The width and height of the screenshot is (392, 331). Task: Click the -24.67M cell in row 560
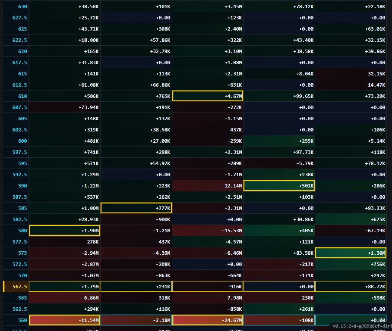tap(208, 320)
